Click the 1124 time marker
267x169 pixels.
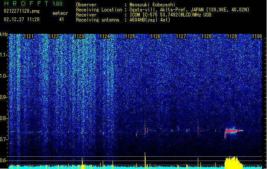(105, 36)
